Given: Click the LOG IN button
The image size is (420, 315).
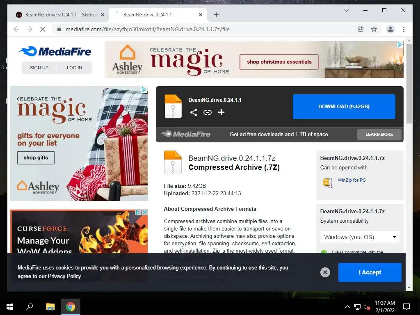Looking at the screenshot, I should [x=75, y=68].
